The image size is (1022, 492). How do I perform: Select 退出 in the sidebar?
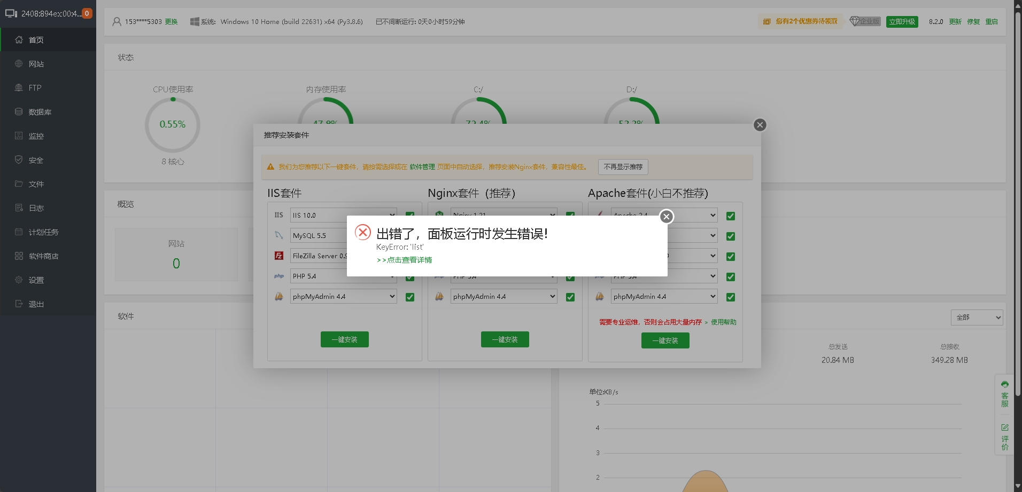(x=48, y=304)
